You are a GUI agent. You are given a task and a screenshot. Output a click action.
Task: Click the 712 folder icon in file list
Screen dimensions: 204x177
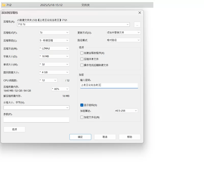point(4,5)
